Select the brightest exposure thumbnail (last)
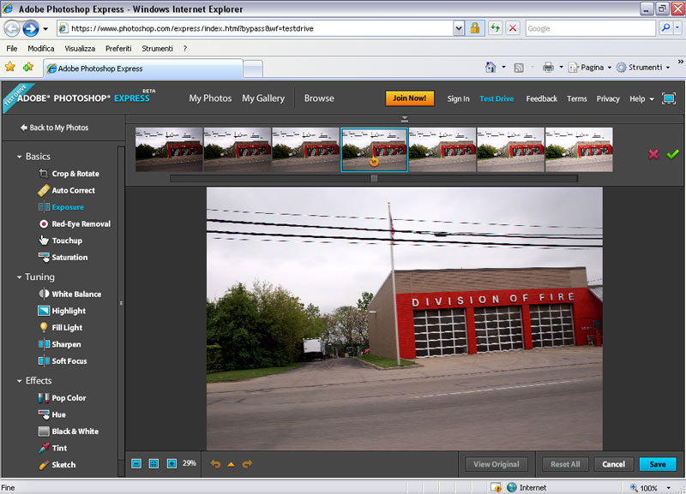 coord(579,149)
